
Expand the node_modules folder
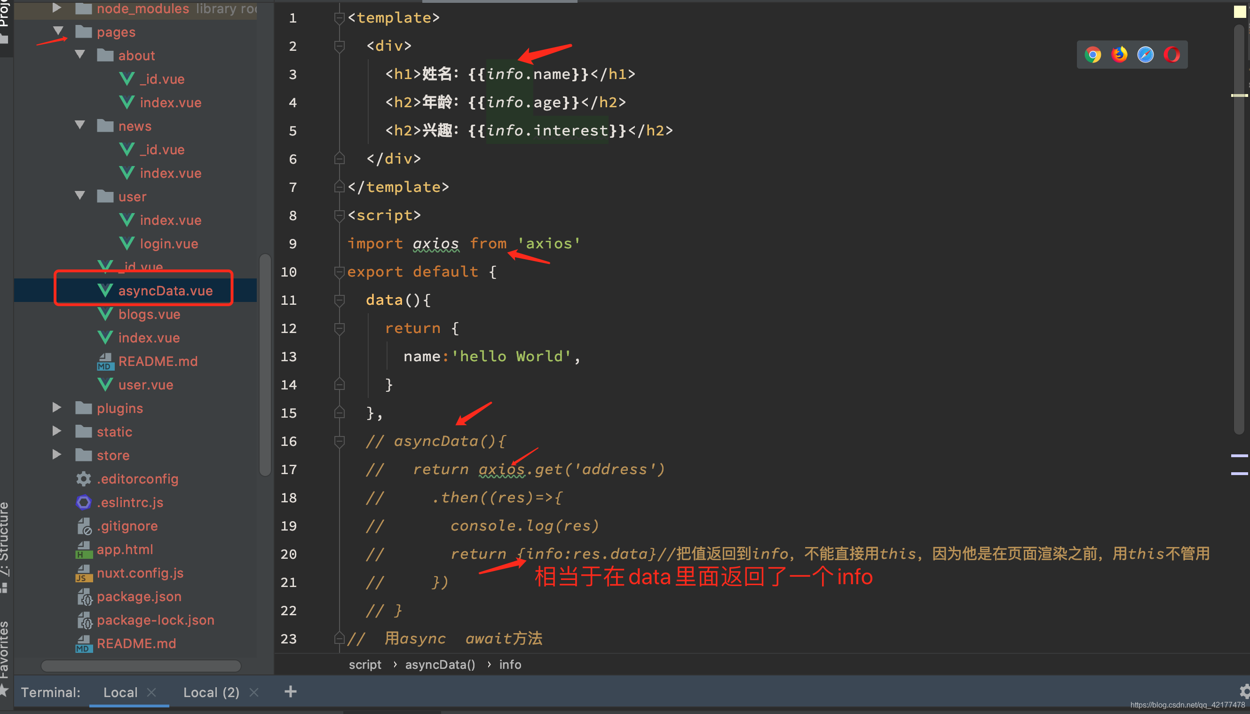coord(57,8)
